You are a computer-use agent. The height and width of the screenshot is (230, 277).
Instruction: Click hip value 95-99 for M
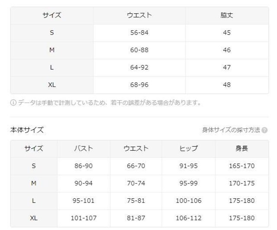click(x=189, y=183)
